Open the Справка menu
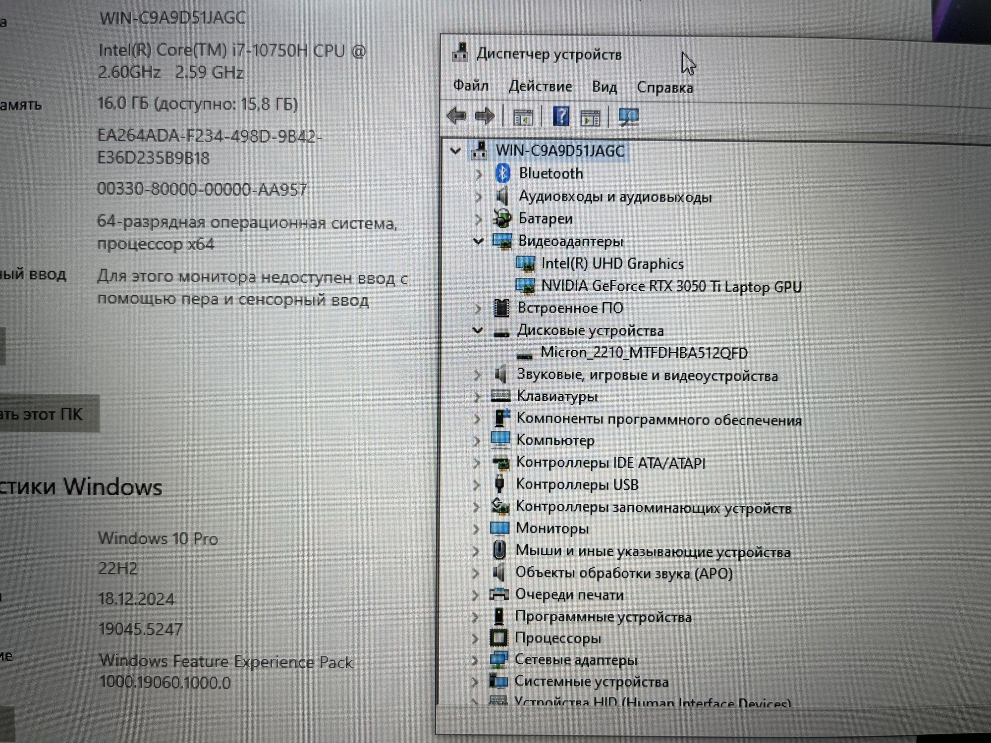The width and height of the screenshot is (991, 743). pos(664,88)
